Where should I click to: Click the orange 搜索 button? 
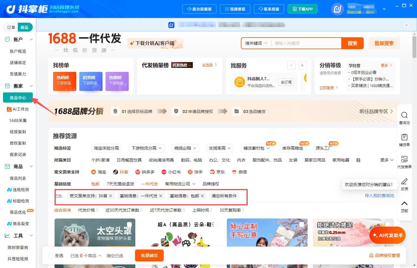click(x=352, y=43)
